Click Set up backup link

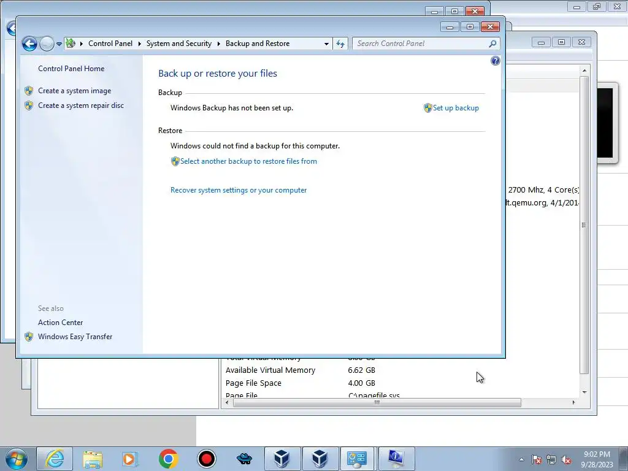pos(456,108)
